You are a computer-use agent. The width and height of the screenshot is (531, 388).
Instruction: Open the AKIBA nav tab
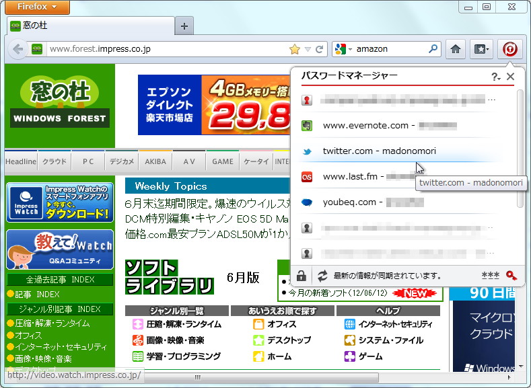coord(155,161)
